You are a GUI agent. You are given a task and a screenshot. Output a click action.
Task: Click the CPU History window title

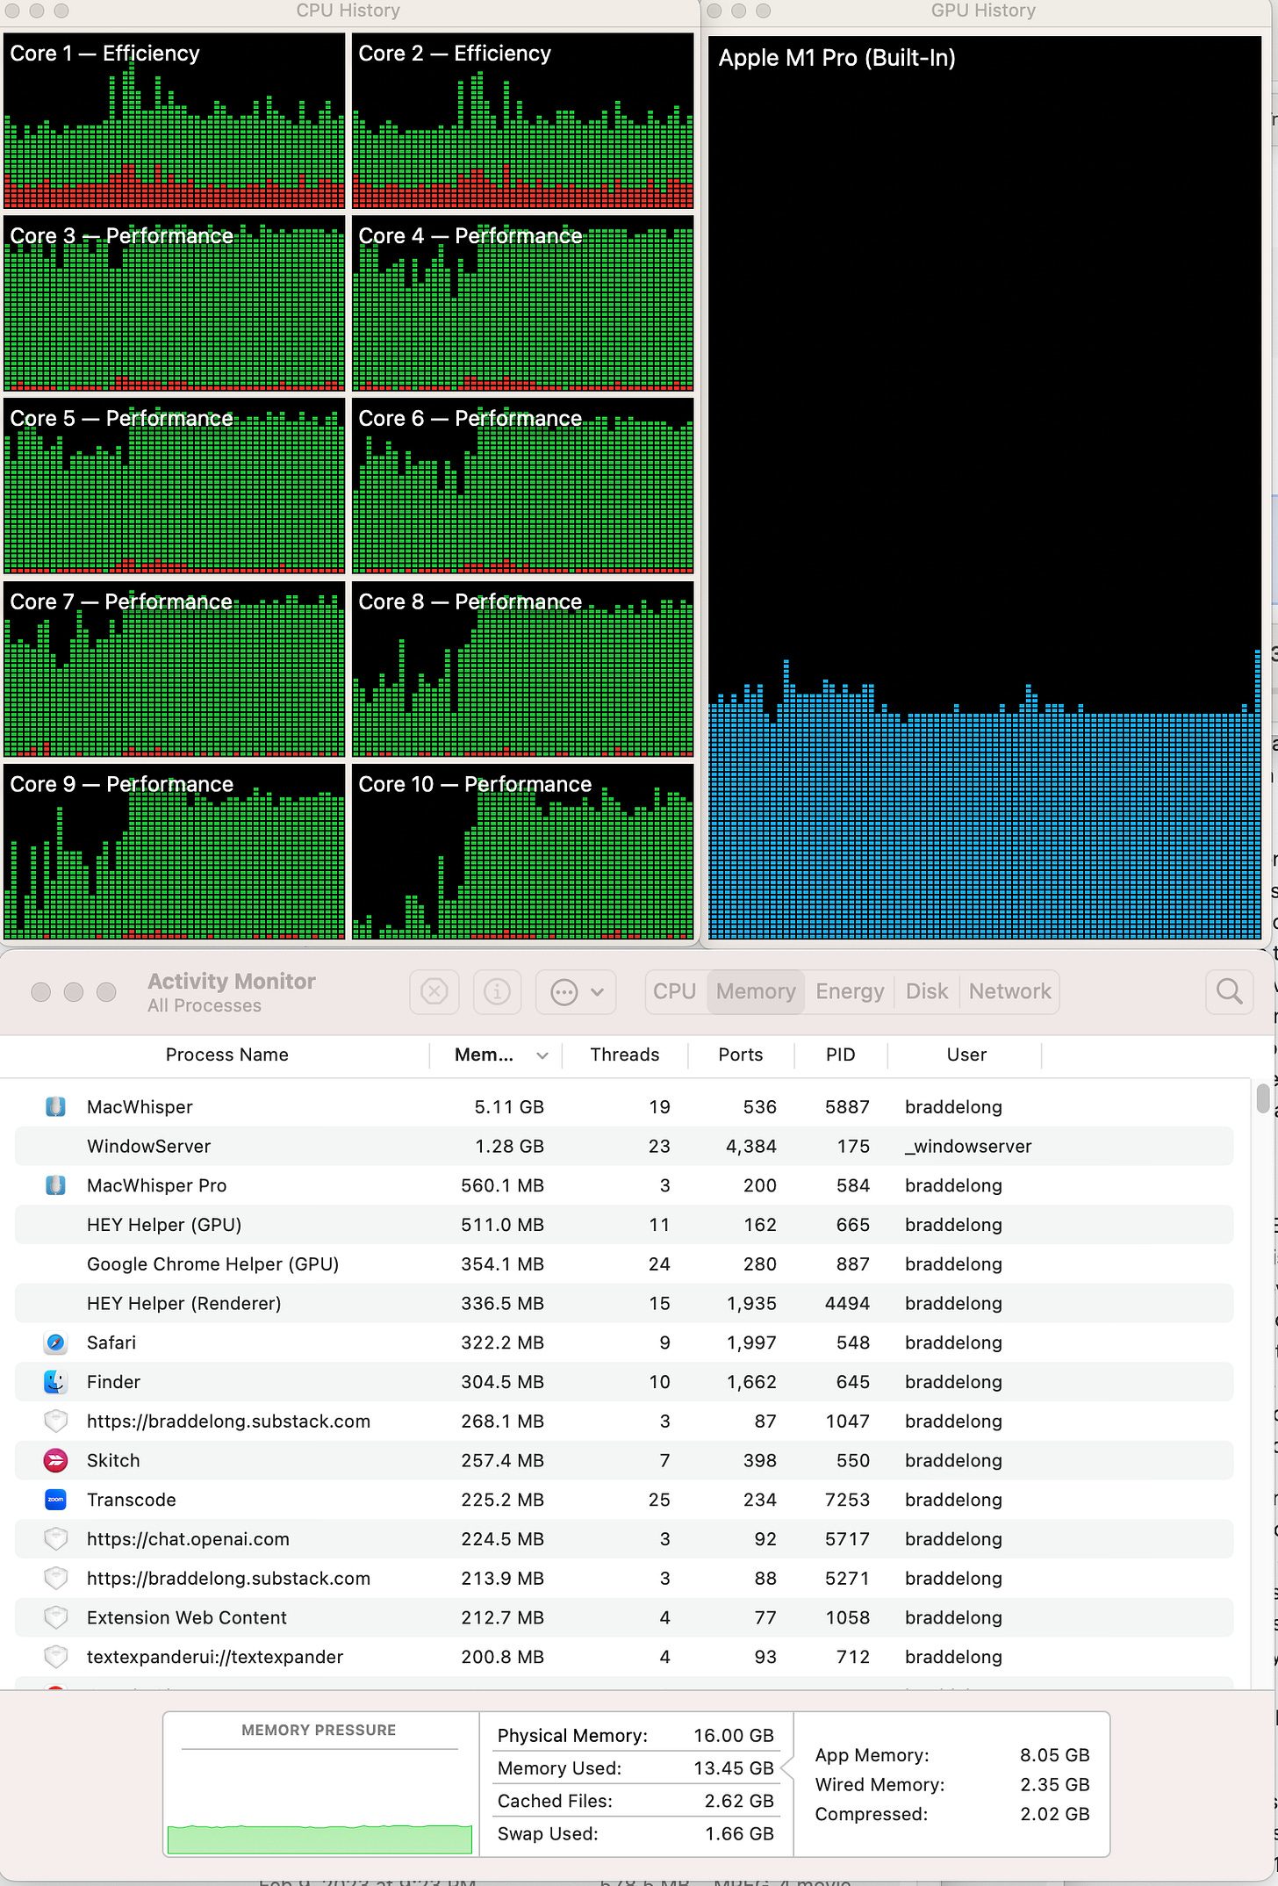348,11
